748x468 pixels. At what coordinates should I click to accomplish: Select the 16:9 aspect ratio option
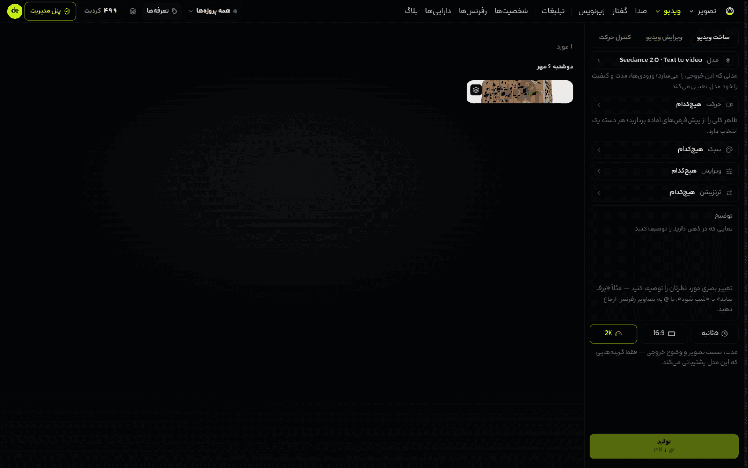(x=664, y=334)
